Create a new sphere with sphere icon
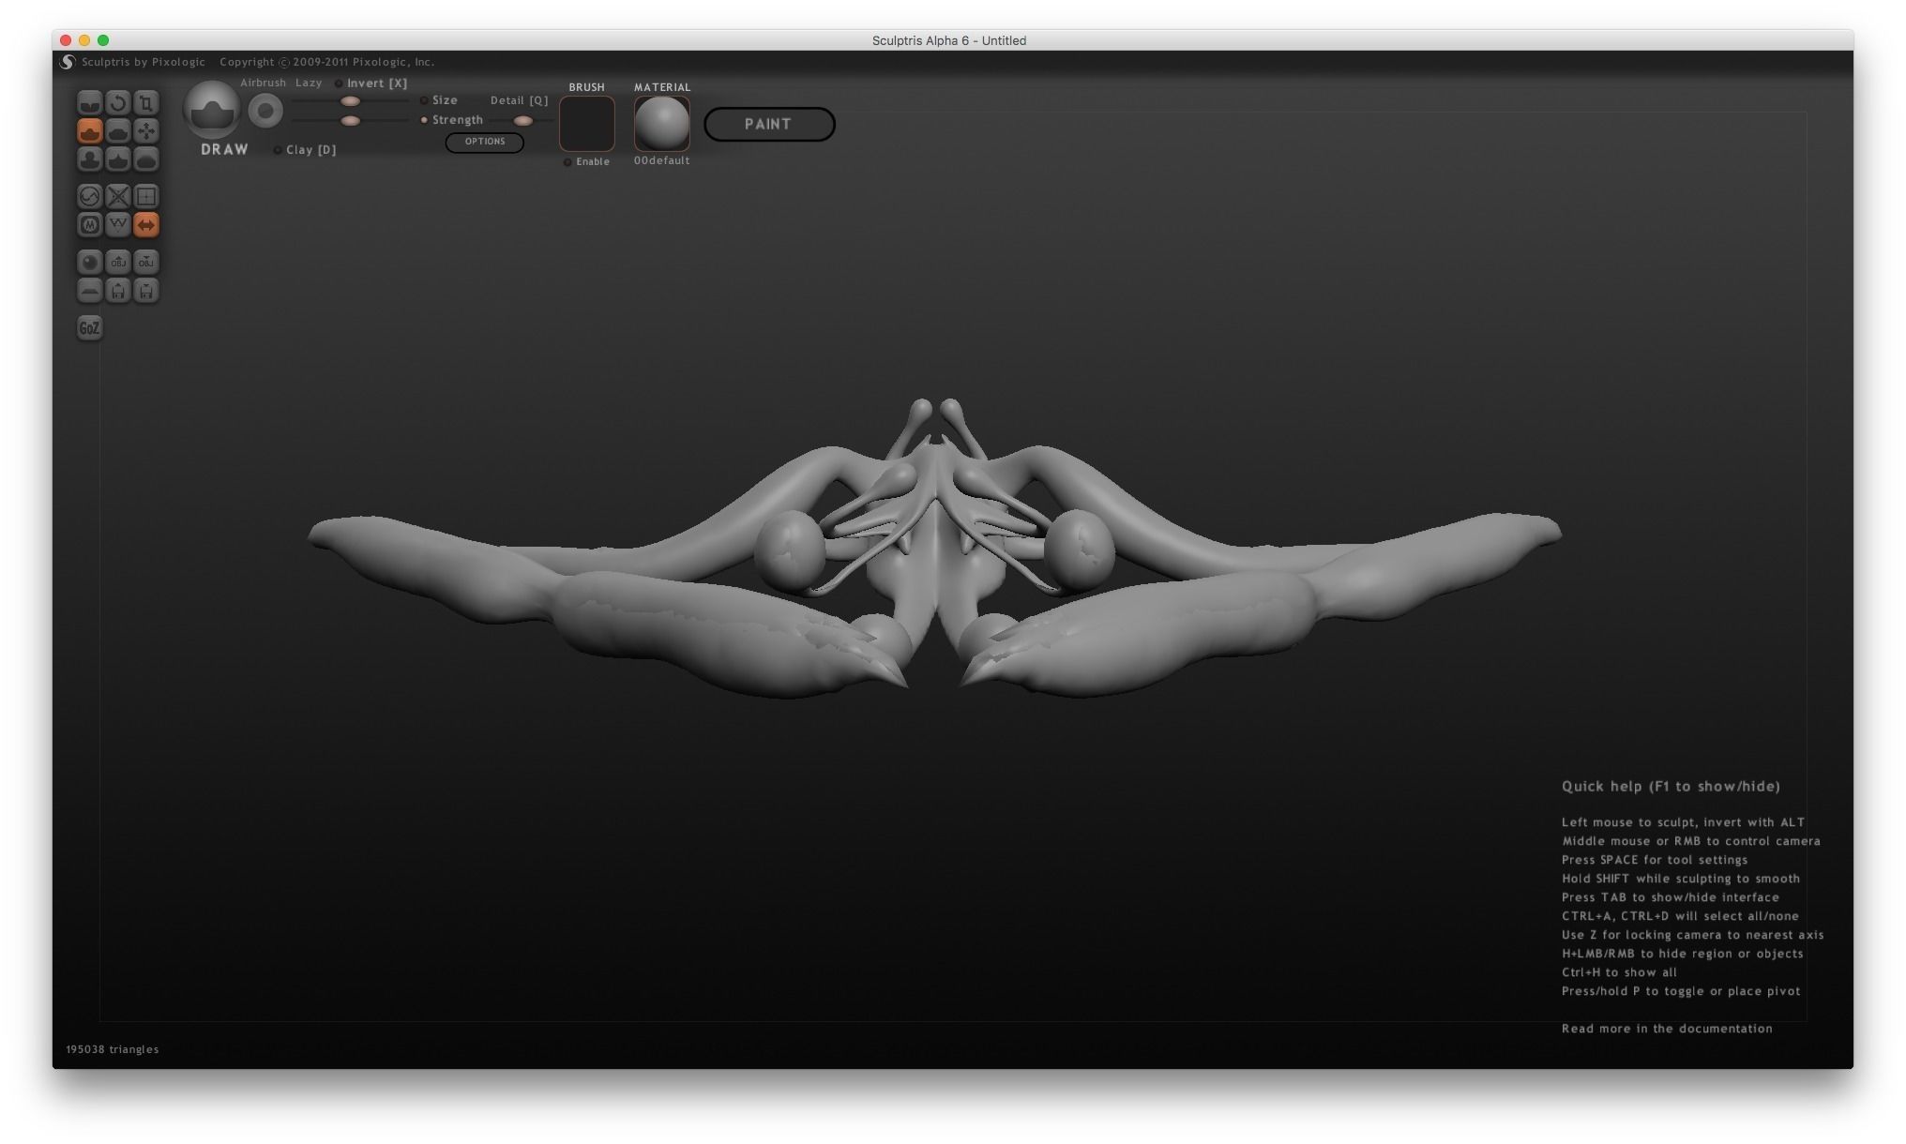 click(x=89, y=262)
